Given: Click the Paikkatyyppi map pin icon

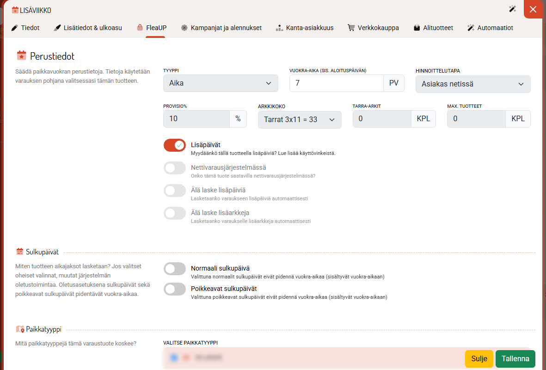Looking at the screenshot, I should (20, 329).
